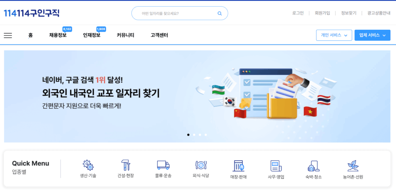Open the 매장·판매 store icon category
This screenshot has height=192, width=396.
[238, 166]
